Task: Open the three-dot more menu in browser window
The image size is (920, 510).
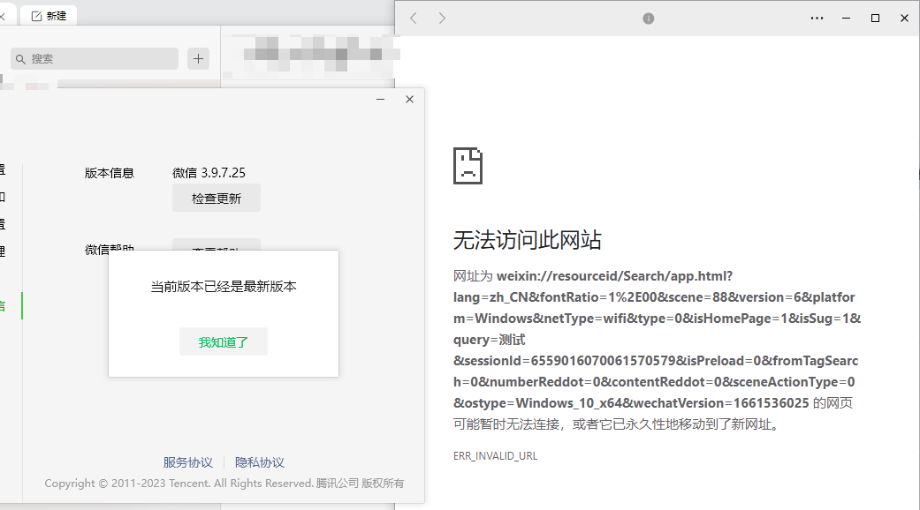Action: click(817, 19)
